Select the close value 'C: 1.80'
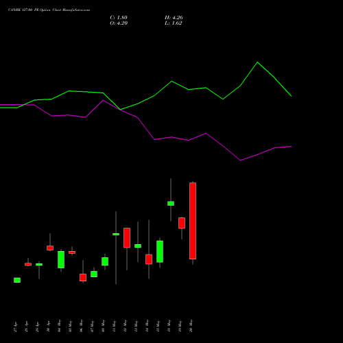Screen dimensions: 343x343 point(119,18)
